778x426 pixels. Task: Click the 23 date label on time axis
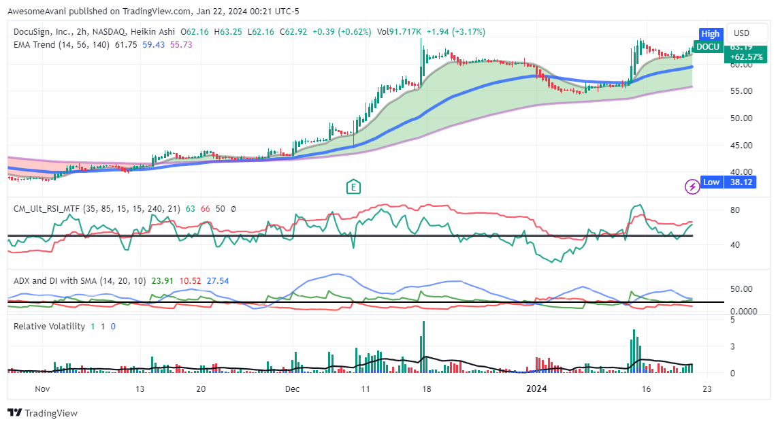coord(707,389)
